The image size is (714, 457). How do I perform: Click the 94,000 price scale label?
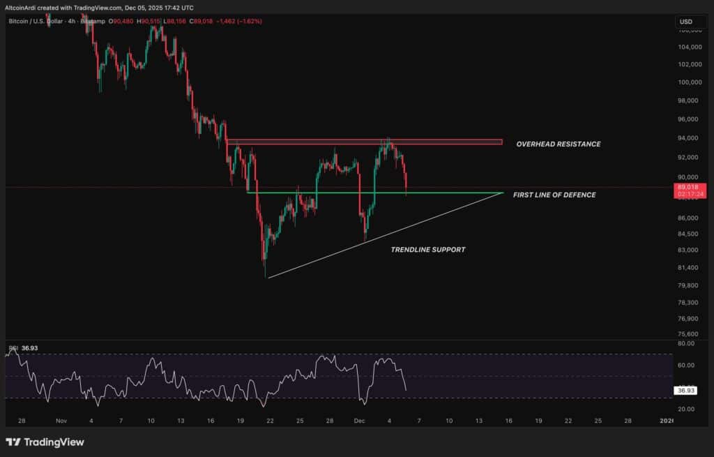coord(690,137)
